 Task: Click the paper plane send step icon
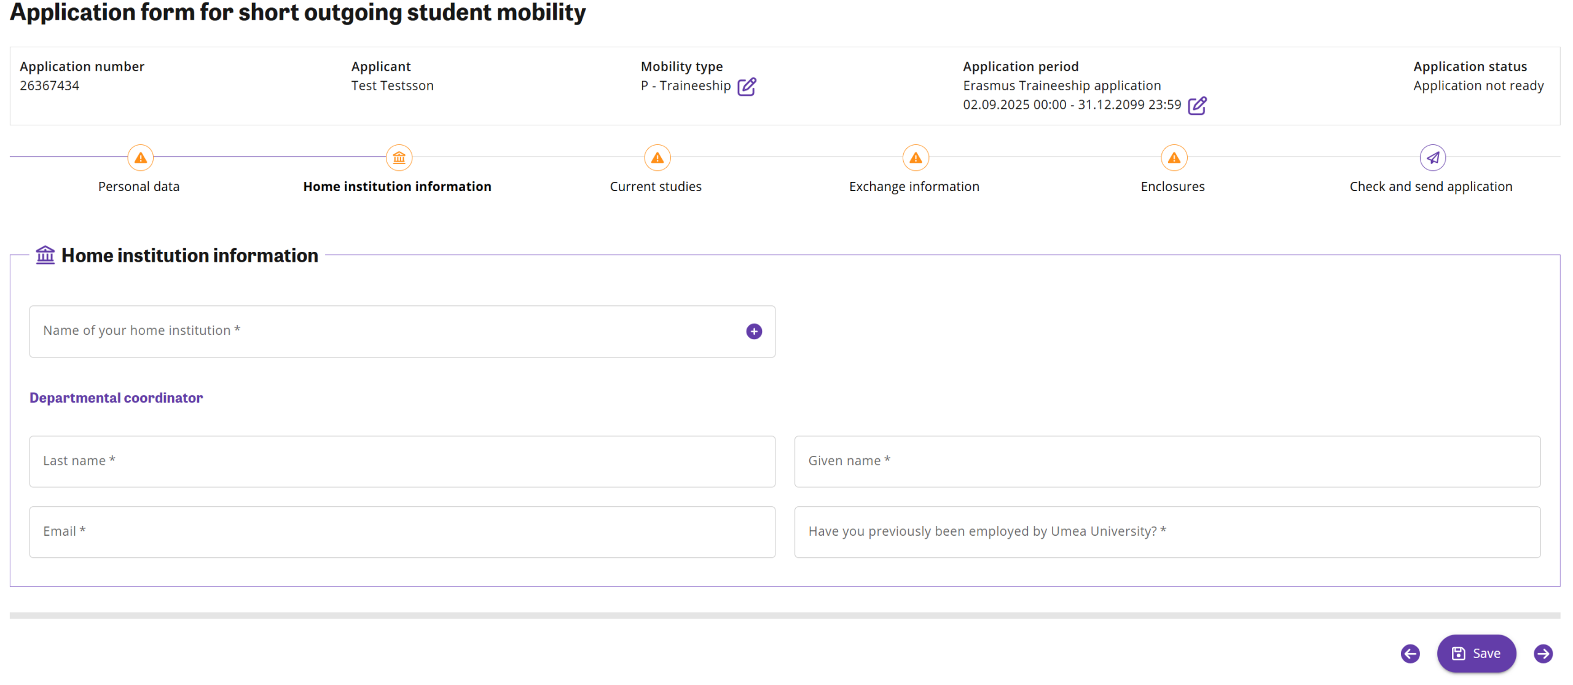click(1432, 158)
